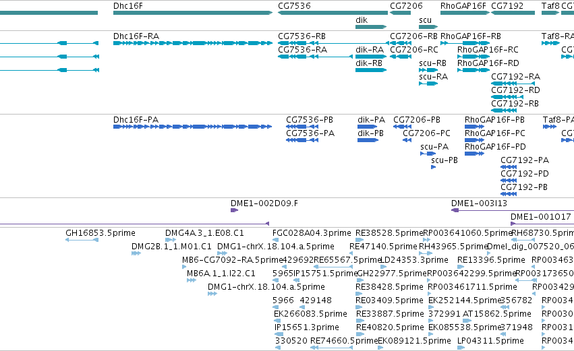This screenshot has height=351, width=574.
Task: Select the scu gene feature
Action: [x=428, y=27]
